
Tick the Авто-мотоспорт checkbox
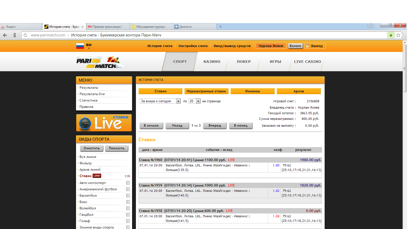(x=128, y=183)
